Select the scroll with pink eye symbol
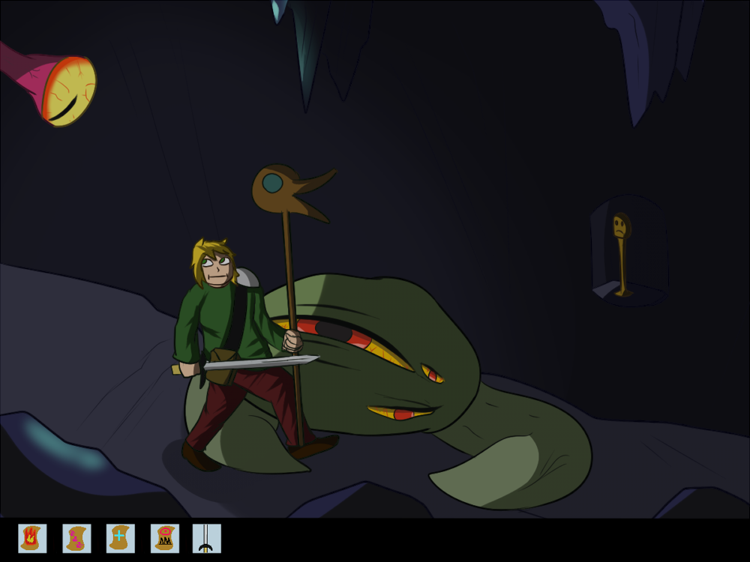The width and height of the screenshot is (750, 562). click(164, 538)
